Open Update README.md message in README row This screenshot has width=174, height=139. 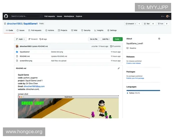coord(59,56)
